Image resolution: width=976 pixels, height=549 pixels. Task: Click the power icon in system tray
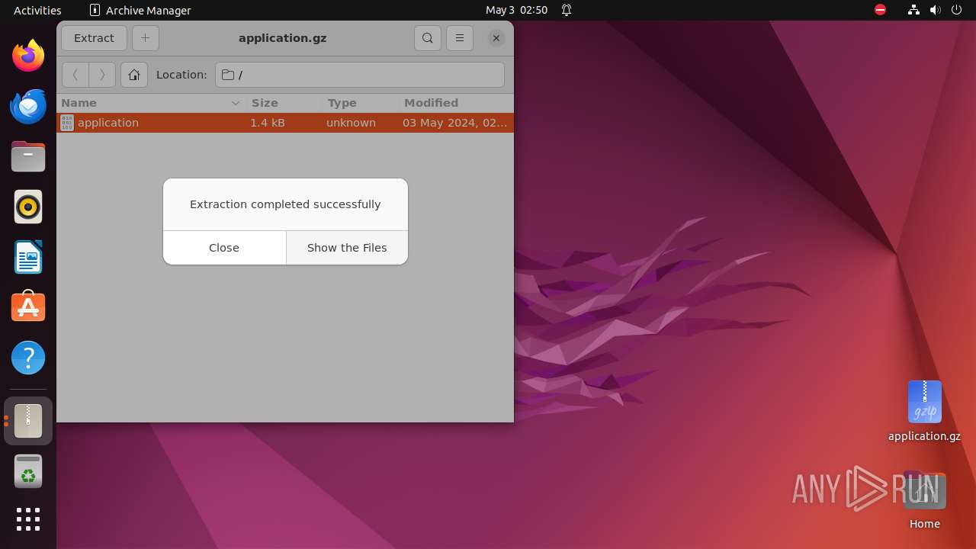(957, 10)
